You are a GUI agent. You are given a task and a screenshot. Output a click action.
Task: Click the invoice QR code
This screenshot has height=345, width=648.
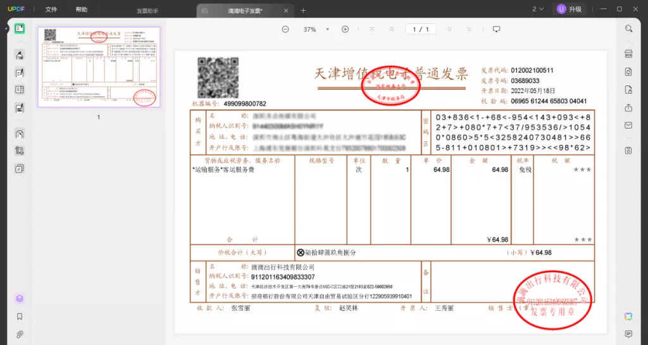click(x=218, y=78)
